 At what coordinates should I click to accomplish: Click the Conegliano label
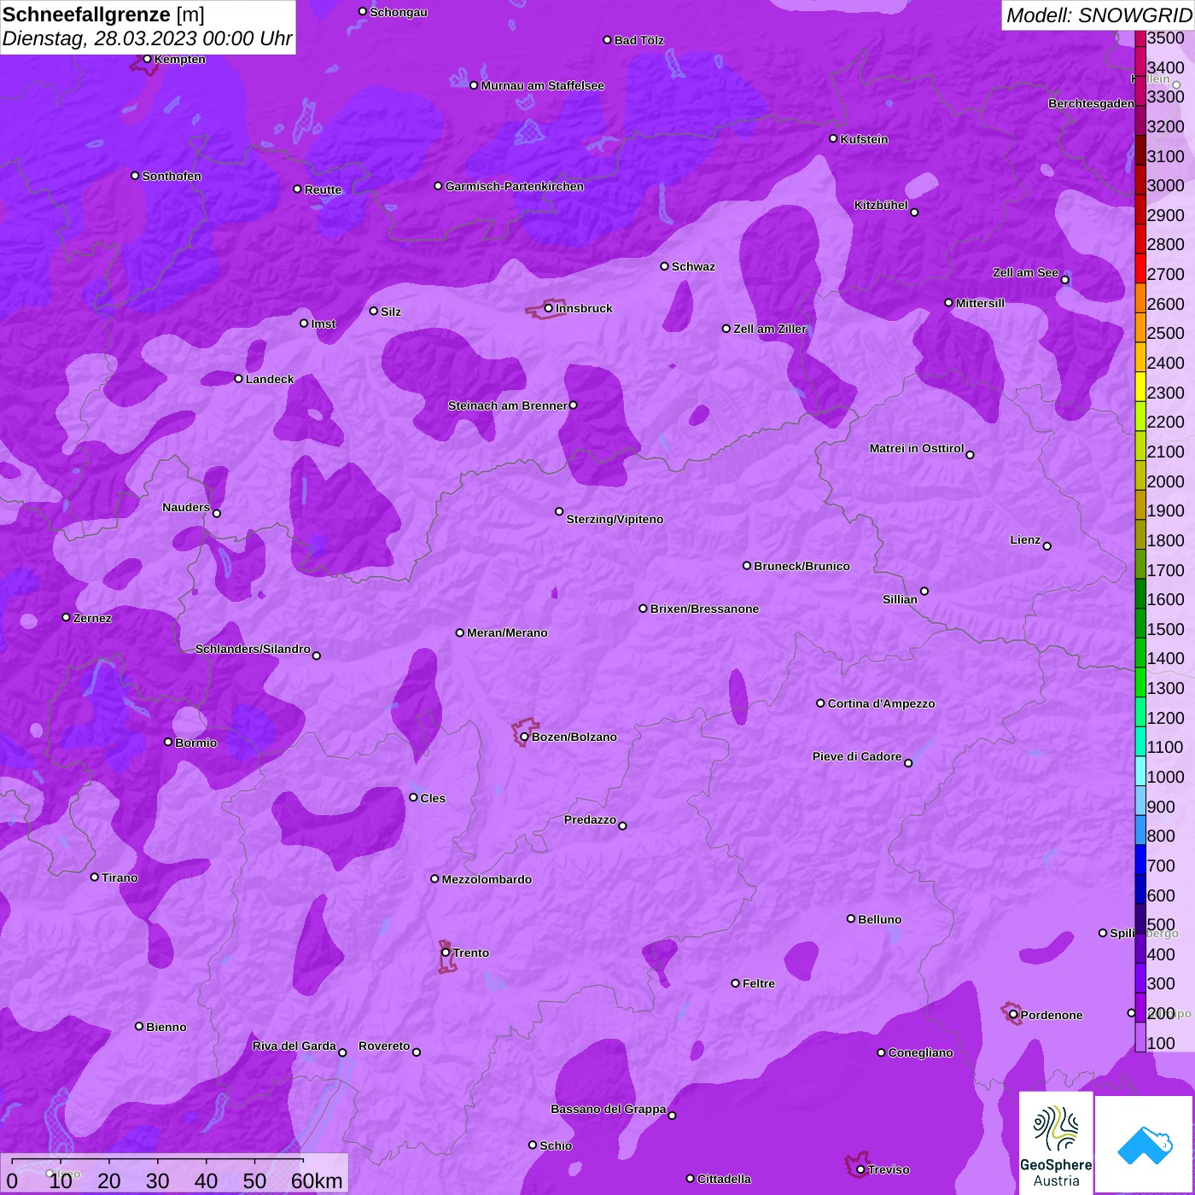click(x=920, y=1052)
